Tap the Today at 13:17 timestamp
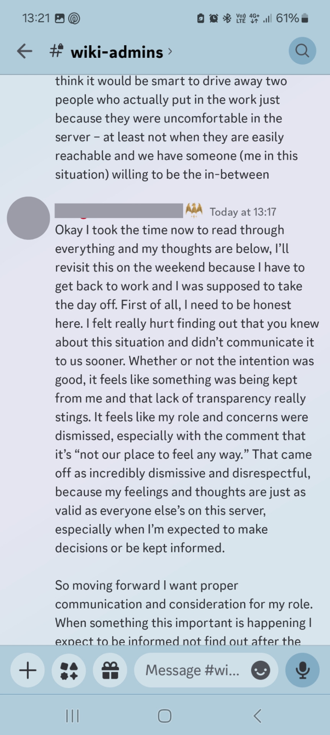Viewport: 330px width, 735px height. (x=243, y=212)
